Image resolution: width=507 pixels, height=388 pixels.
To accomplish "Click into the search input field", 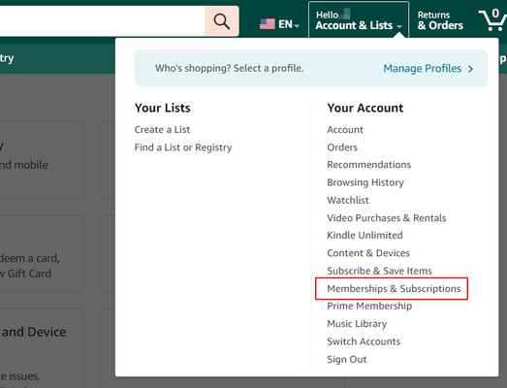I will (x=102, y=21).
